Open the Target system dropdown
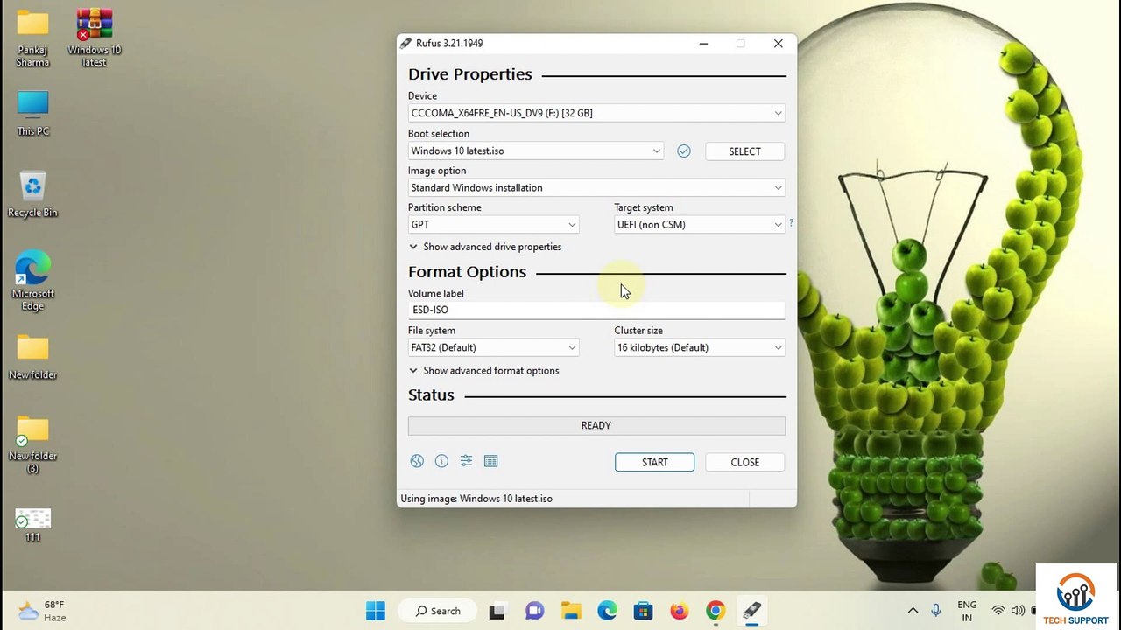This screenshot has height=630, width=1121. [x=700, y=224]
